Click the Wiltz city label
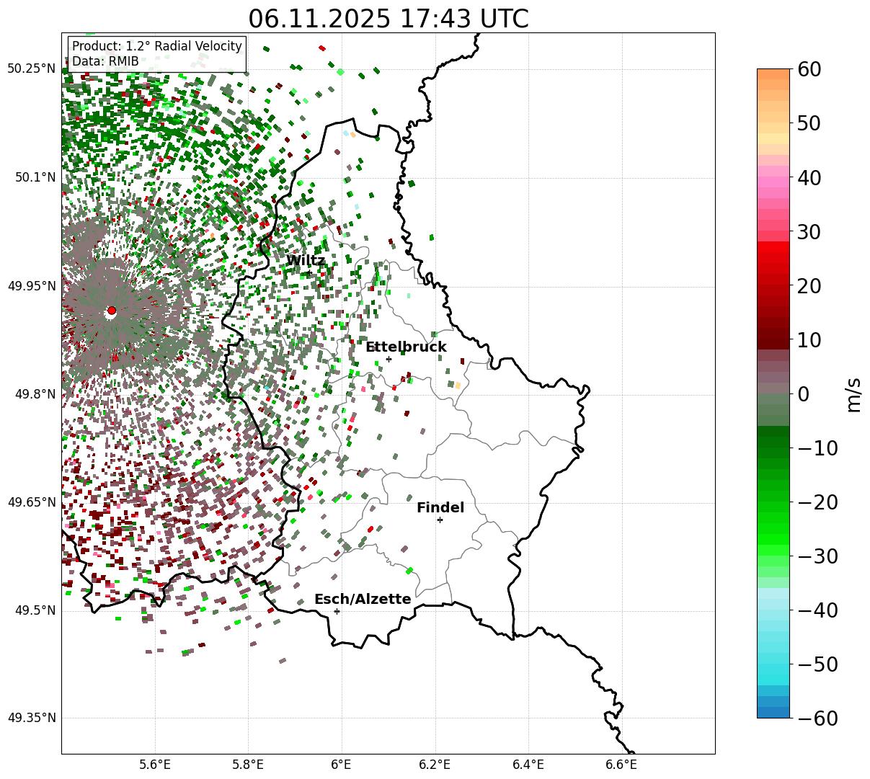Image resolution: width=870 pixels, height=779 pixels. 306,261
